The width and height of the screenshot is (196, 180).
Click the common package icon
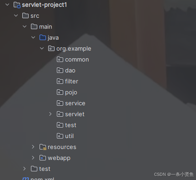60,59
